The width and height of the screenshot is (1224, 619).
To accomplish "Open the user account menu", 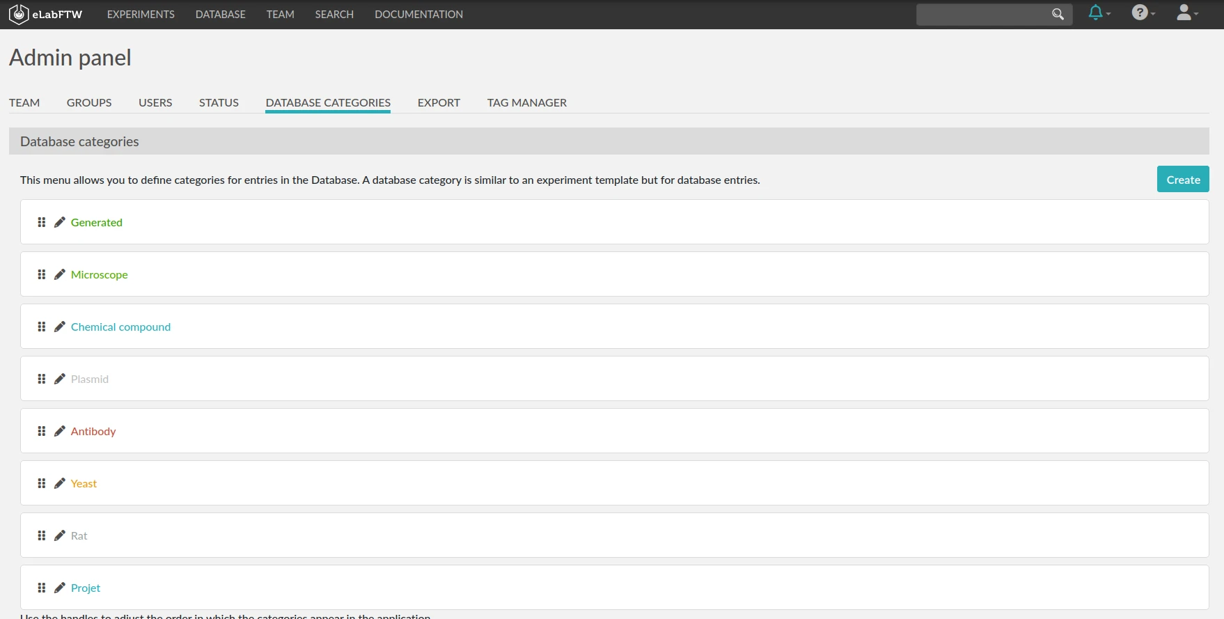I will coord(1187,13).
